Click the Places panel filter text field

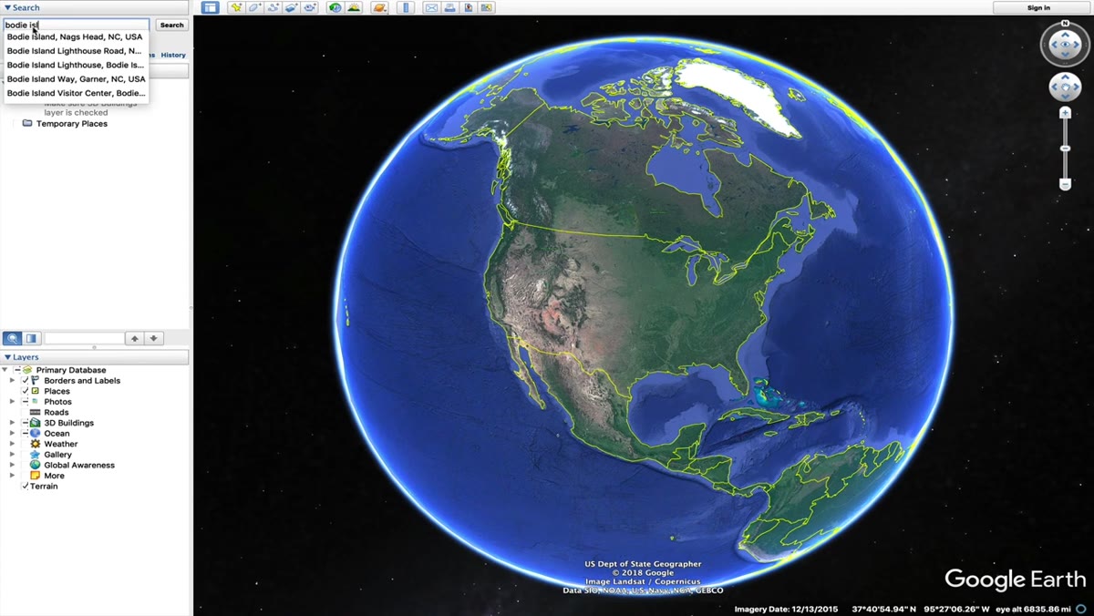tap(84, 338)
